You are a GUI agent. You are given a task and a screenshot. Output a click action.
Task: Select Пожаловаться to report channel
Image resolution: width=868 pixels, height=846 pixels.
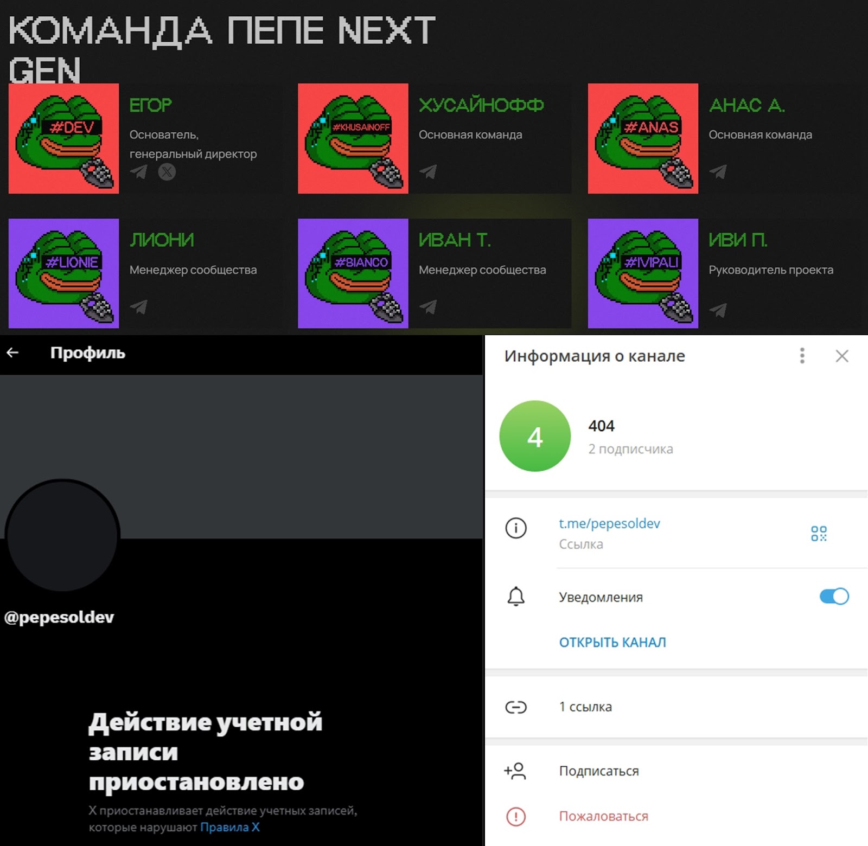pos(676,816)
